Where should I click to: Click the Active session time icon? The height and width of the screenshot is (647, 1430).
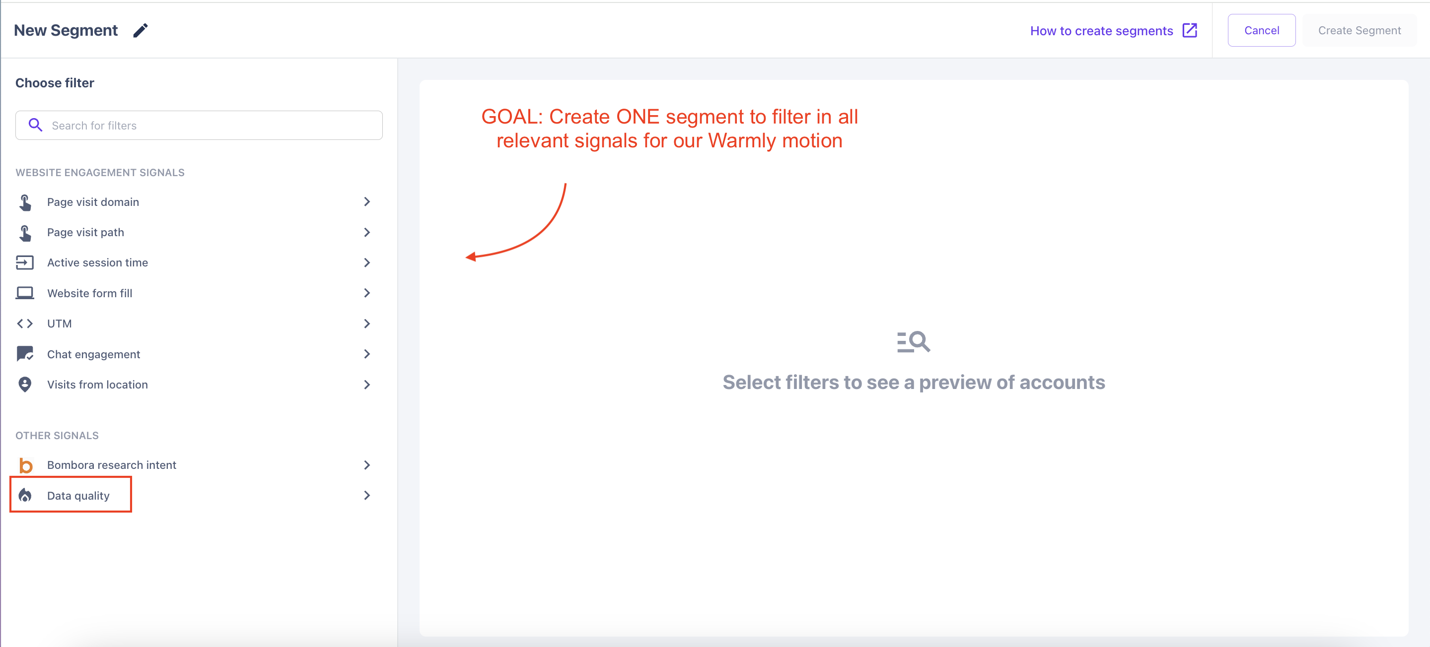pos(25,262)
